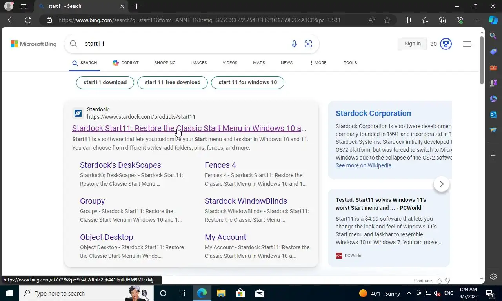This screenshot has width=502, height=301.
Task: Open the Collections icon
Action: pyautogui.click(x=442, y=20)
